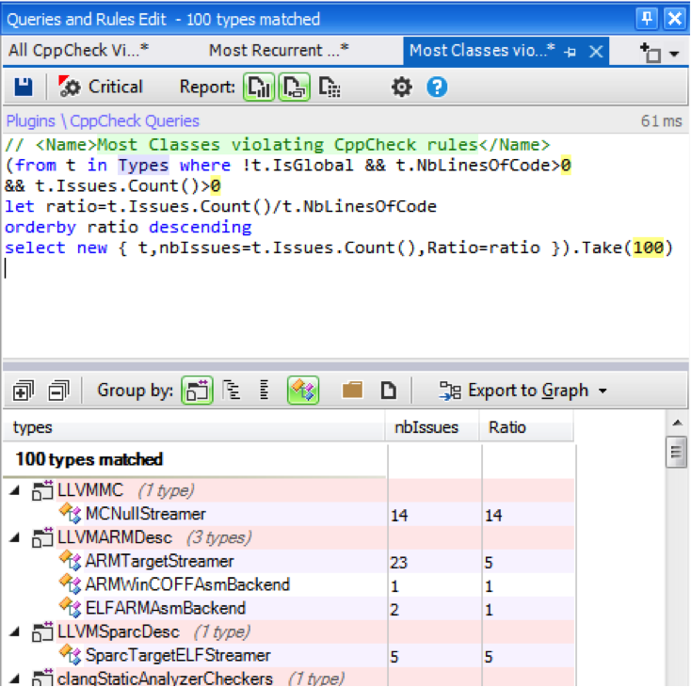This screenshot has height=687, width=691.
Task: Open query options gear icon
Action: [x=401, y=87]
